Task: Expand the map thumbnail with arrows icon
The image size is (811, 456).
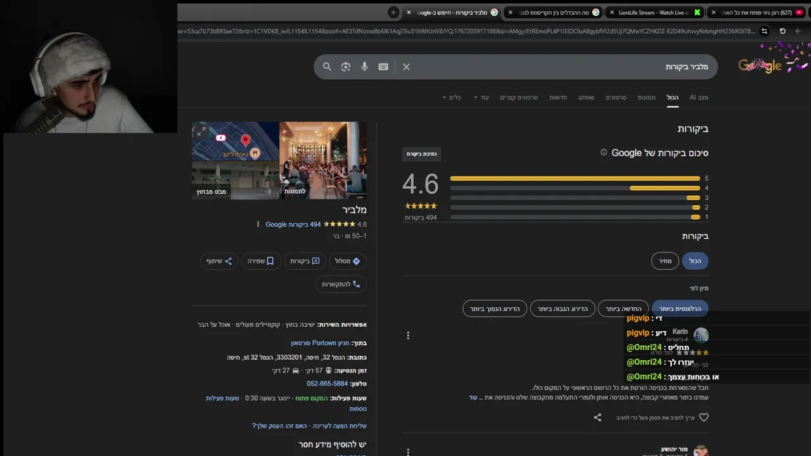Action: 201,131
